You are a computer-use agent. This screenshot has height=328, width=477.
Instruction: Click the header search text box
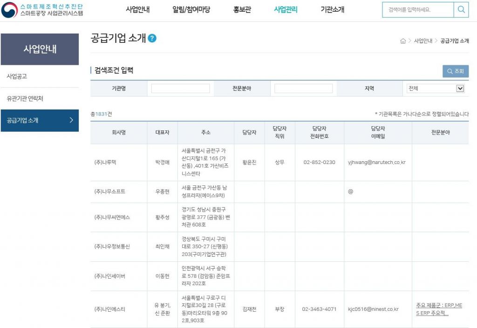pos(417,10)
